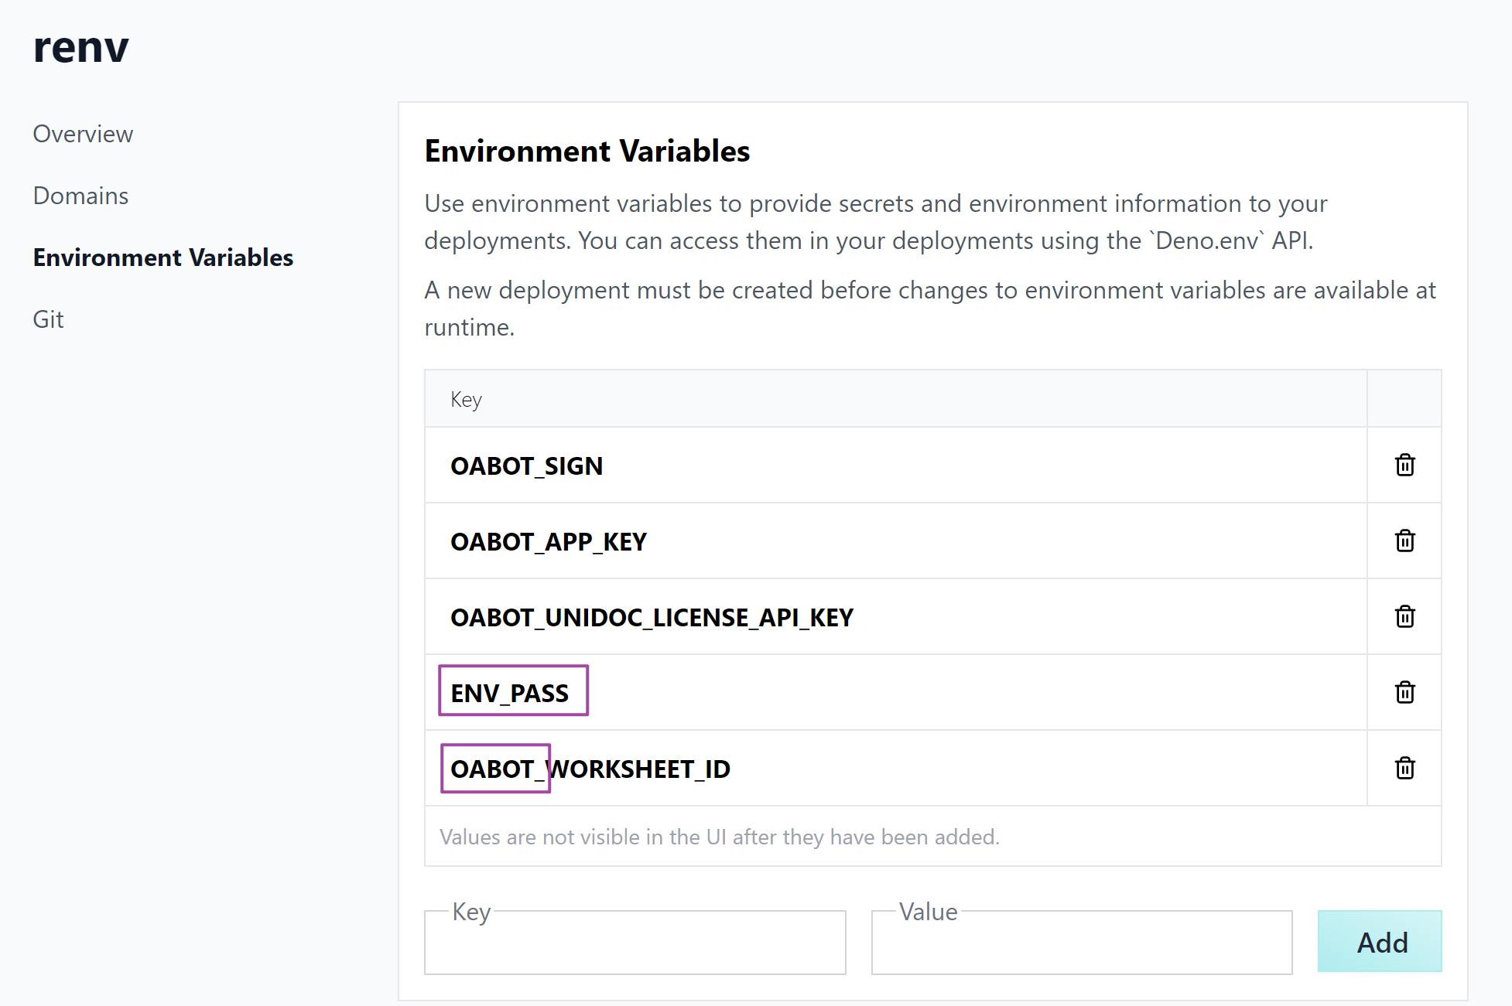Click the Add button
Viewport: 1512px width, 1006px height.
(1380, 941)
